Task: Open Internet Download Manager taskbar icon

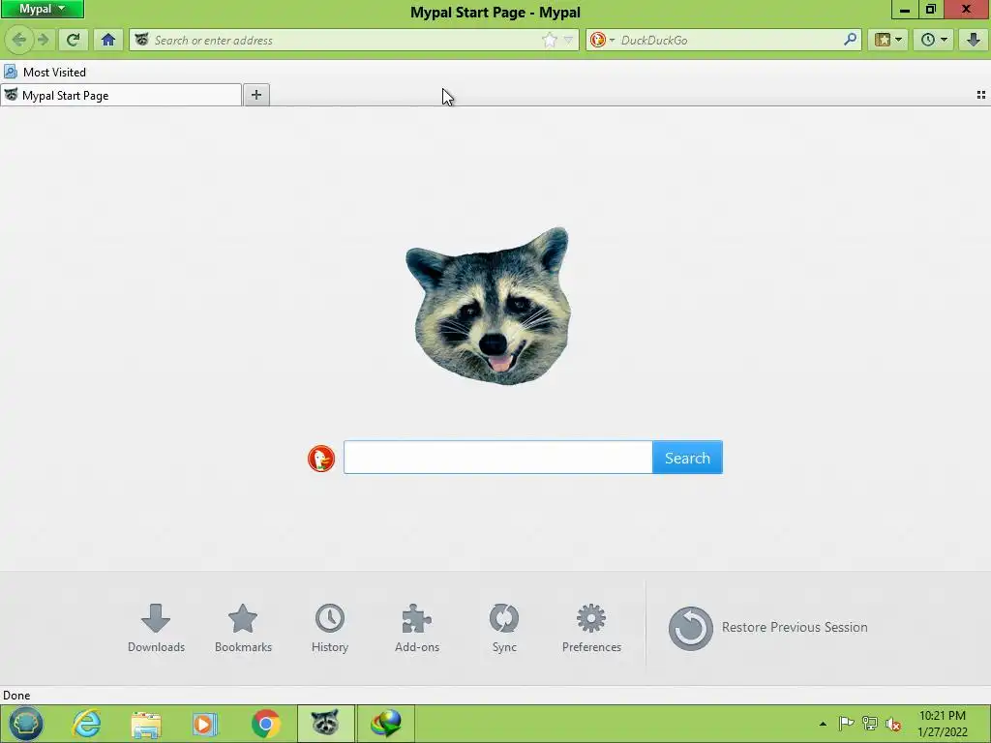Action: [x=385, y=724]
